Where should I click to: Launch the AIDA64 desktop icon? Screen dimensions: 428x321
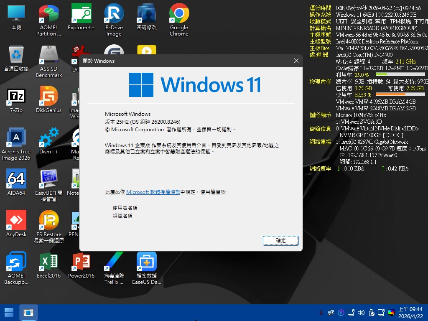16,179
